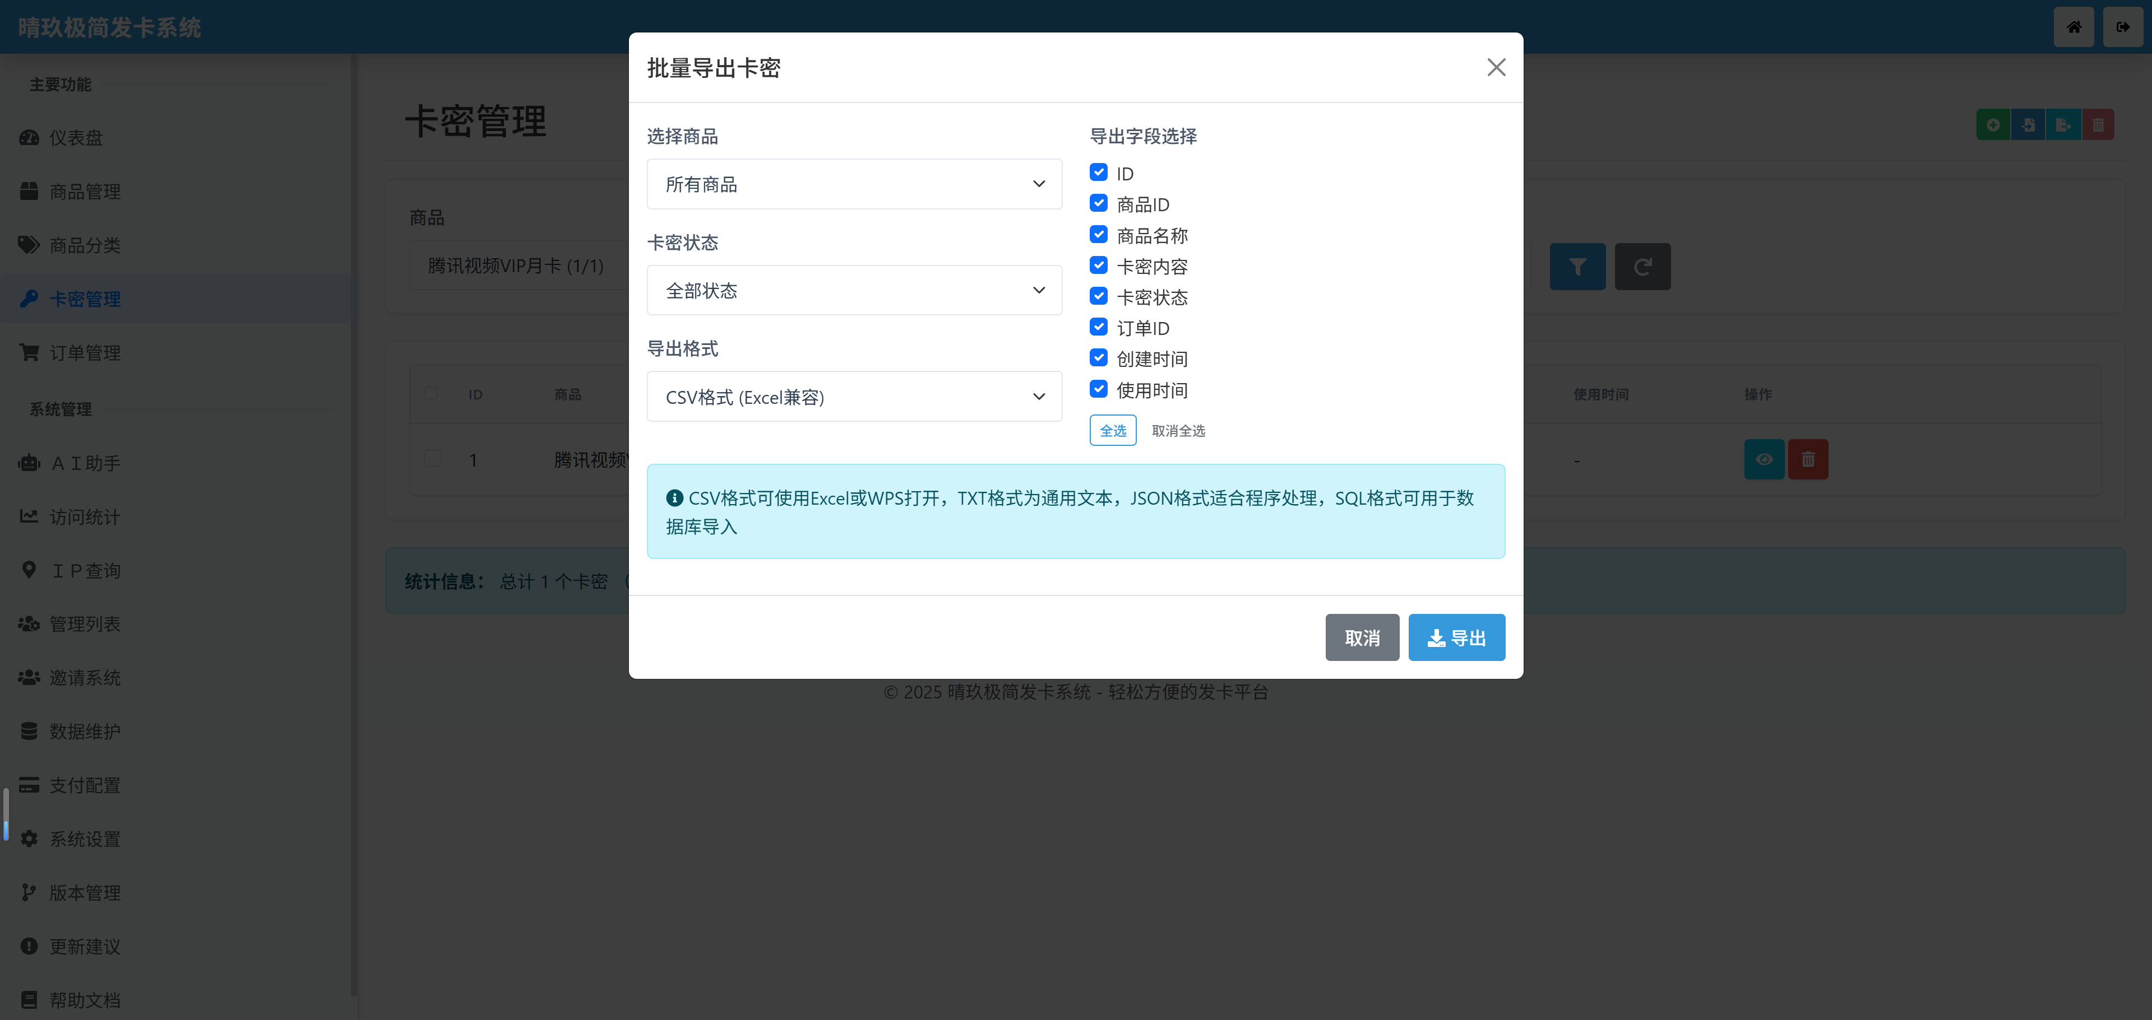
Task: Toggle the ID export field checkbox
Action: [x=1099, y=173]
